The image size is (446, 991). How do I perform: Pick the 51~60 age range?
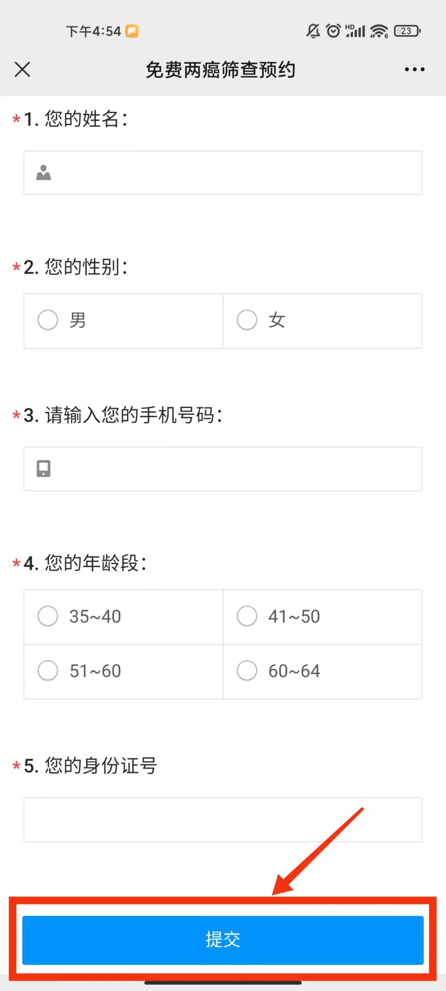(x=48, y=671)
